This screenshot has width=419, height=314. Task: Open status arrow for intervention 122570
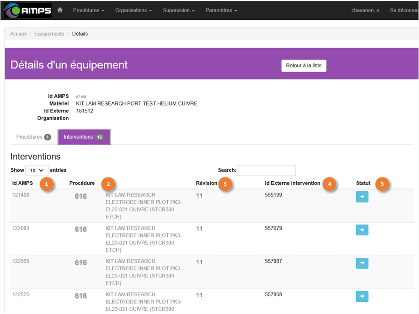click(x=362, y=296)
